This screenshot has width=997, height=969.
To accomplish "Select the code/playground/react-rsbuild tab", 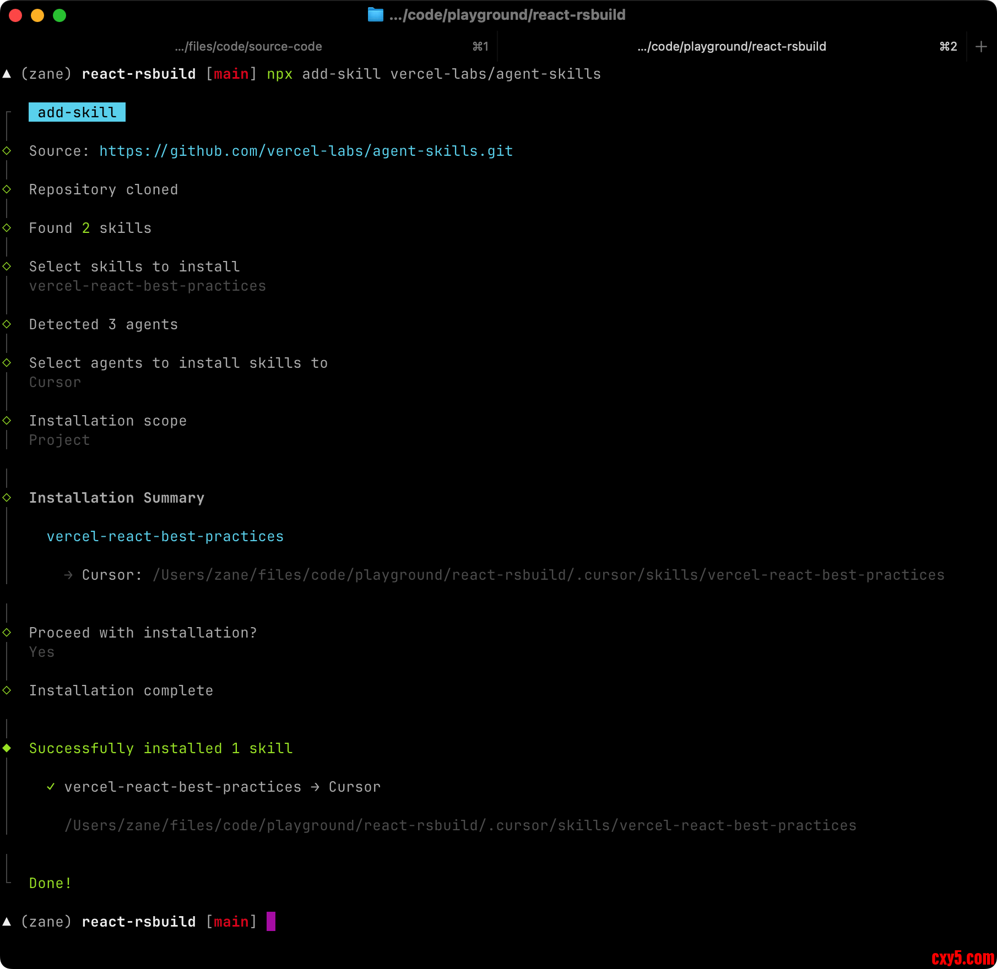I will [x=732, y=47].
